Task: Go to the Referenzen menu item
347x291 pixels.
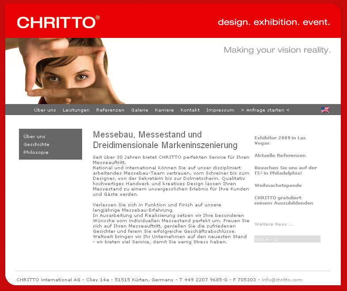Action: (110, 110)
